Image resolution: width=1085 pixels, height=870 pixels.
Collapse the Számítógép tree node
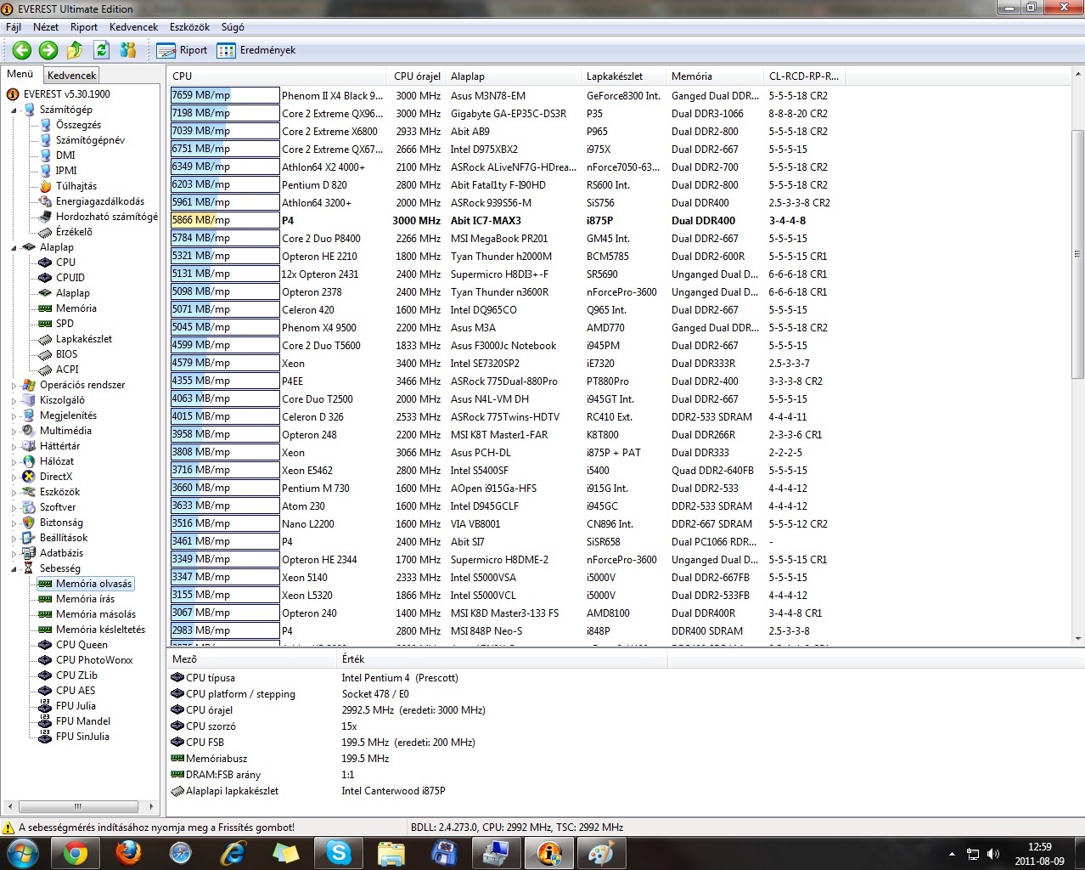(x=14, y=110)
